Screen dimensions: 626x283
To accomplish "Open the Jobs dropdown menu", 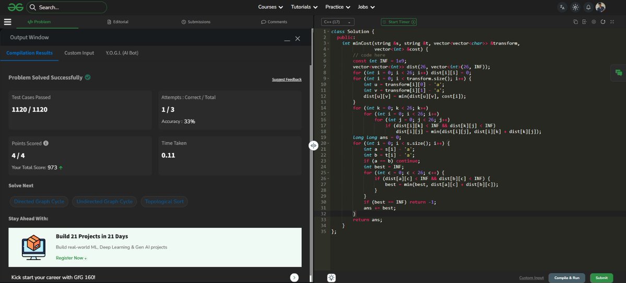I will [366, 7].
